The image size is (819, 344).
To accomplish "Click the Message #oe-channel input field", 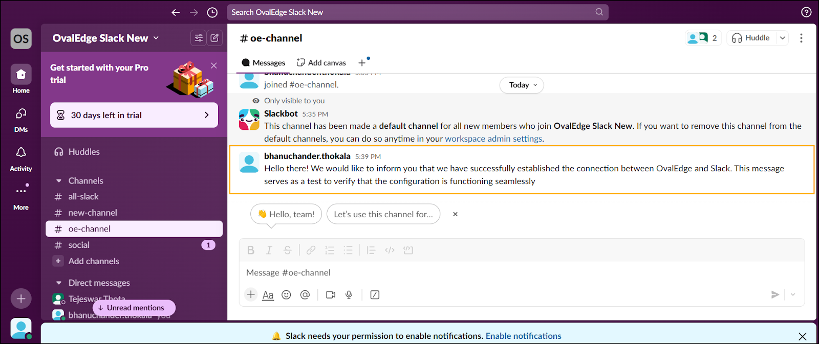I will (512, 272).
